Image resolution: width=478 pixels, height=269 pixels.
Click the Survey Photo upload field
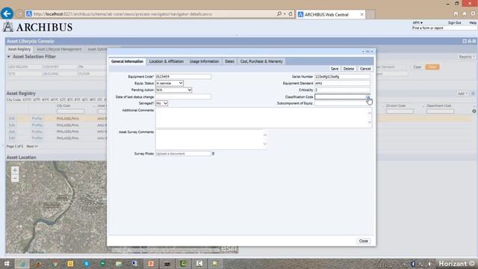point(183,154)
